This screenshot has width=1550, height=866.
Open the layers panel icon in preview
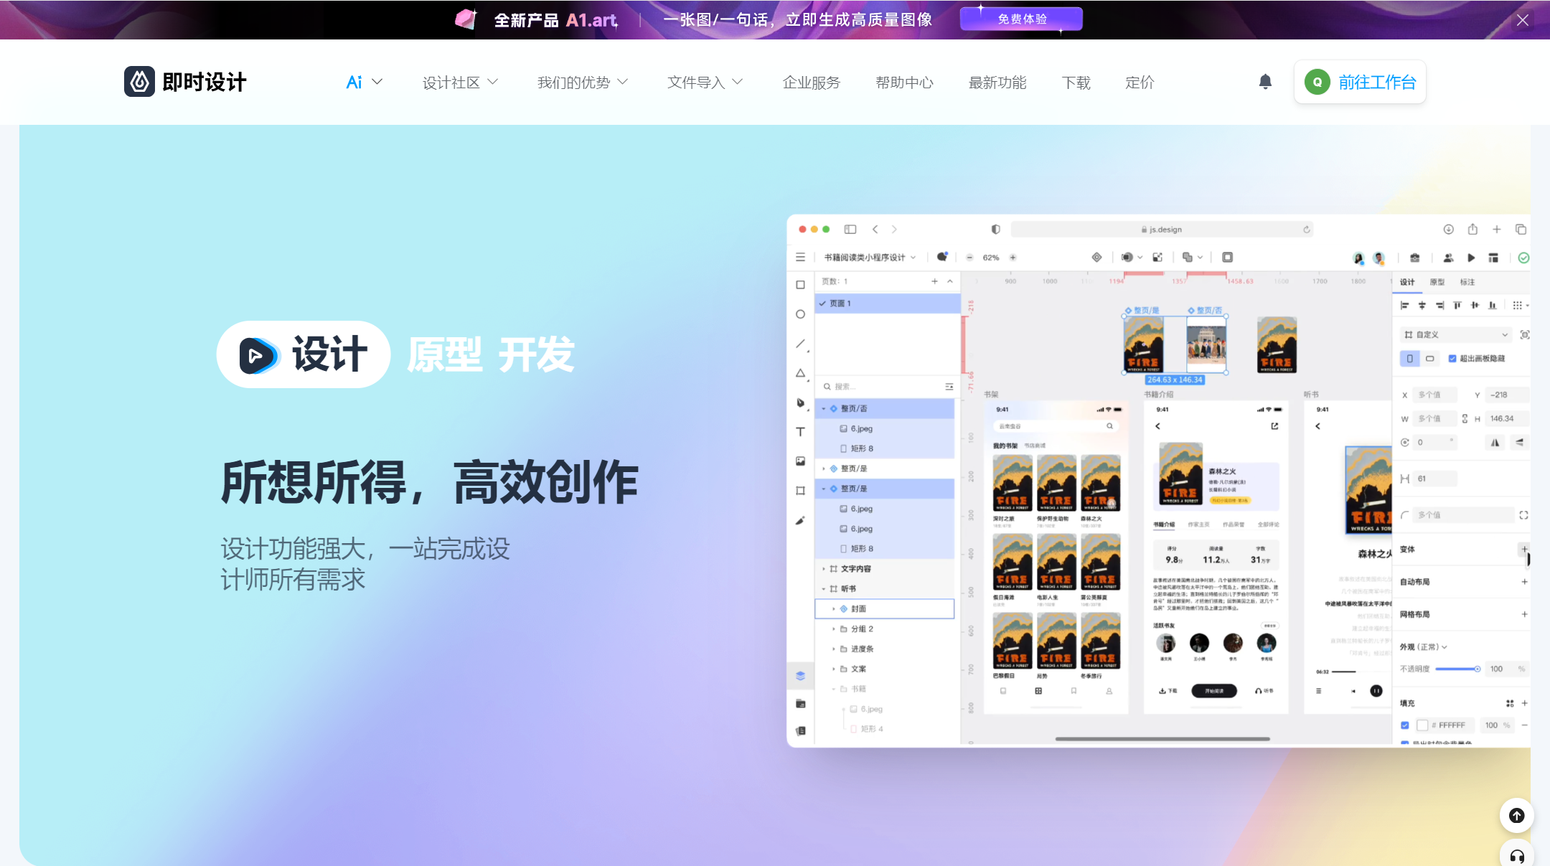coord(800,675)
